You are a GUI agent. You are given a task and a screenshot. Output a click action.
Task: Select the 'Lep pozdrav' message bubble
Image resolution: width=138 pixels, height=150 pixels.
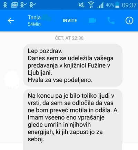tap(73, 65)
